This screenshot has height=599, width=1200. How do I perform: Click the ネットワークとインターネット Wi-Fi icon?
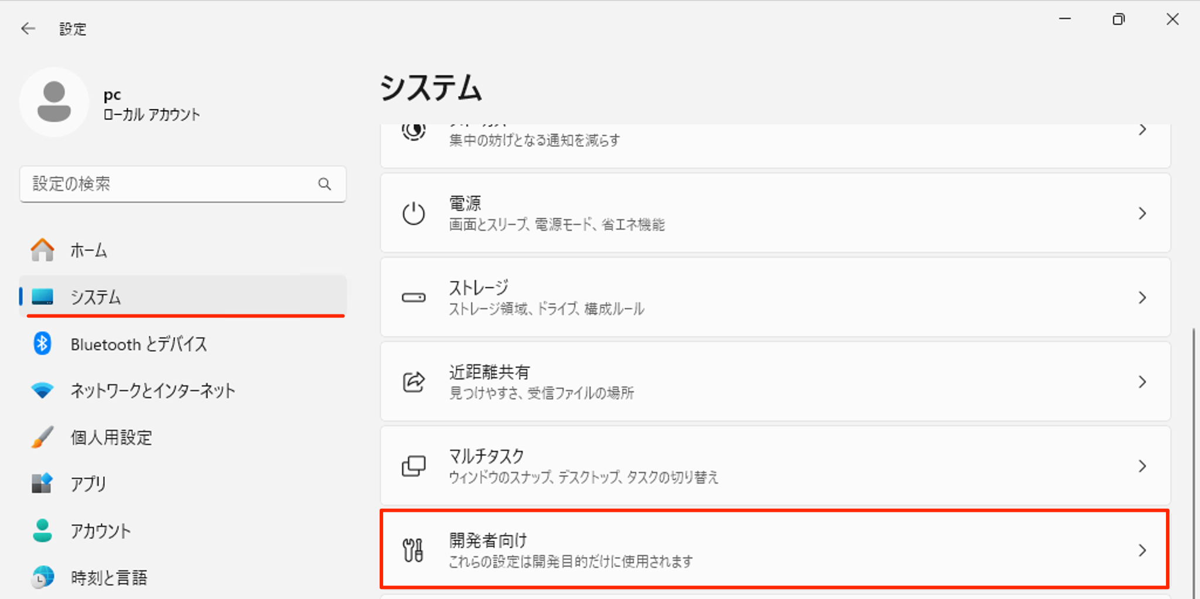(x=42, y=391)
